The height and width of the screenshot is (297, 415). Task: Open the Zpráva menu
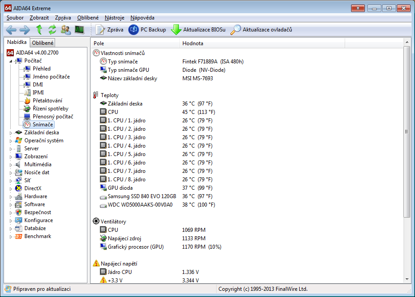coord(63,18)
